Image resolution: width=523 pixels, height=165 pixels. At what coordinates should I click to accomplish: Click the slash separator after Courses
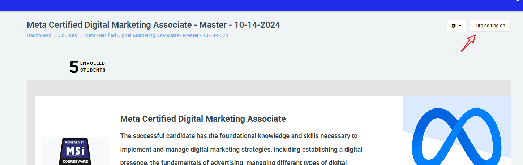[x=81, y=35]
